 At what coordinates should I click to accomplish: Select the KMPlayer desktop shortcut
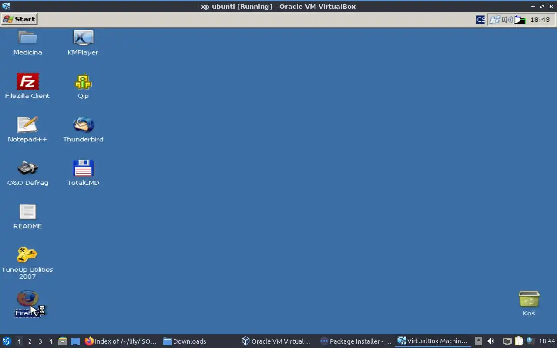click(x=83, y=43)
